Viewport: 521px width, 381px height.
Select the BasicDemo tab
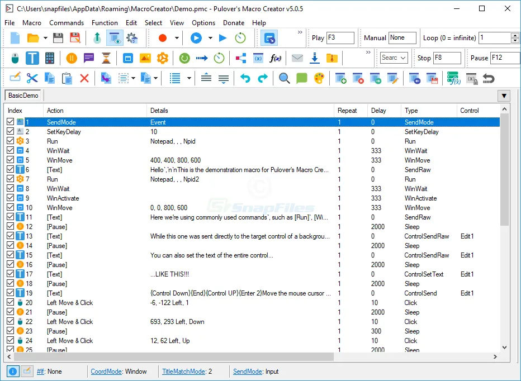(23, 96)
